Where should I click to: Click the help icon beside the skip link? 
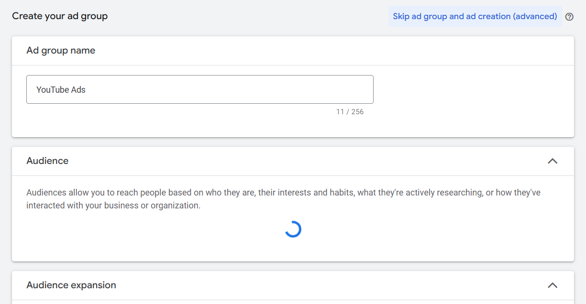point(569,17)
